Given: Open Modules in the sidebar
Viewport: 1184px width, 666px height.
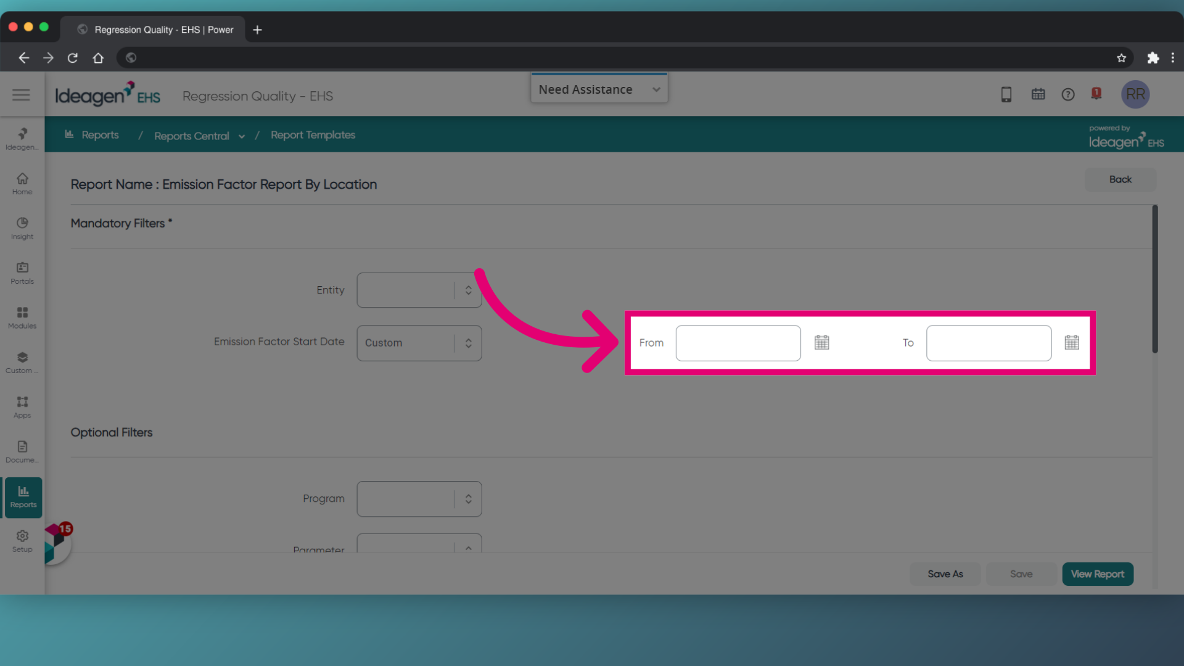Looking at the screenshot, I should (22, 318).
